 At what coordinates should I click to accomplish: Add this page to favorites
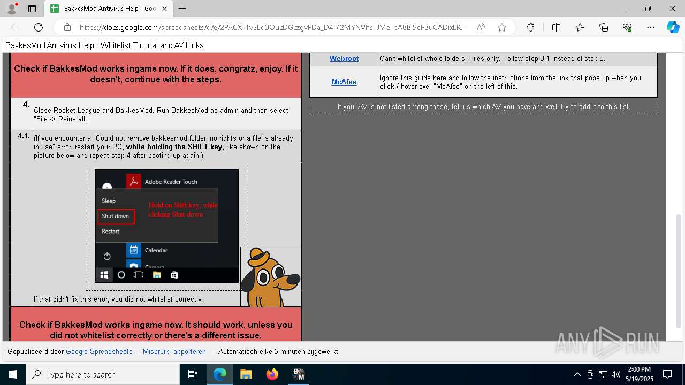(x=502, y=27)
